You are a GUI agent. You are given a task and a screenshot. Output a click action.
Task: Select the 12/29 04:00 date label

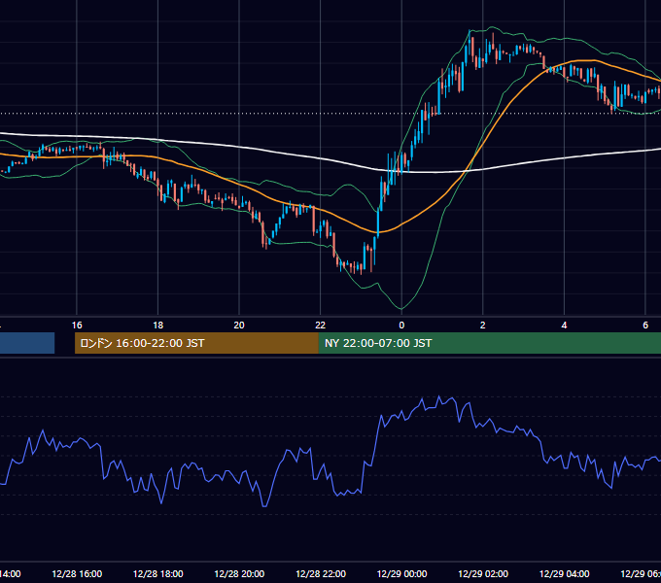pos(565,574)
